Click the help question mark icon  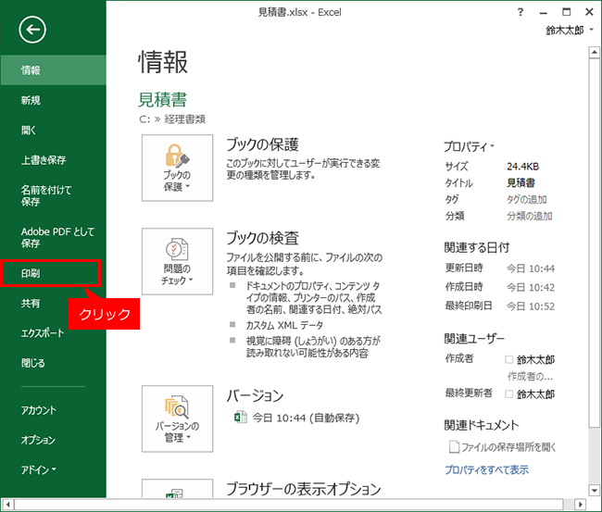pyautogui.click(x=520, y=12)
